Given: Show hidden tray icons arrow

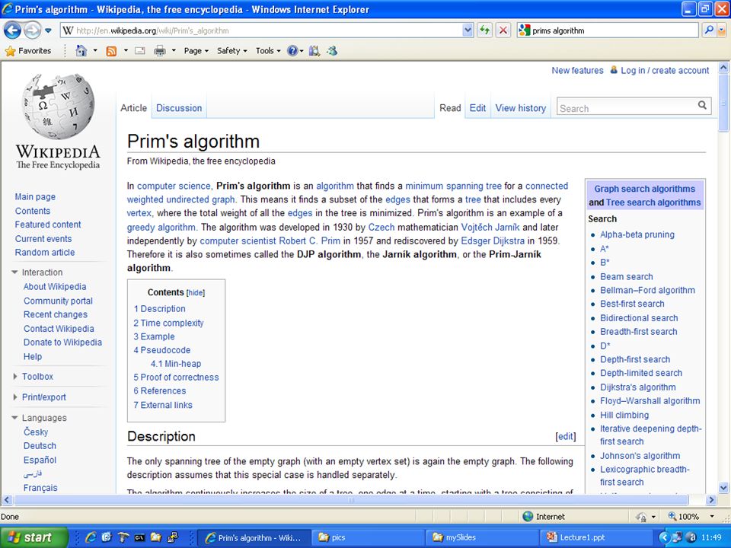Looking at the screenshot, I should click(x=663, y=537).
